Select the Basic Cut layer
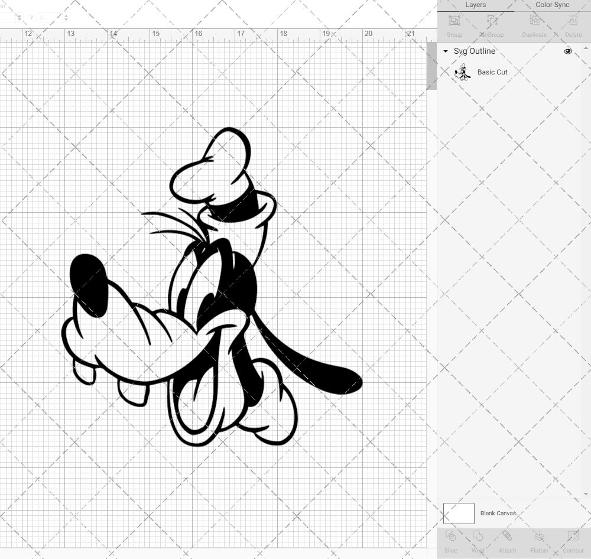 492,72
